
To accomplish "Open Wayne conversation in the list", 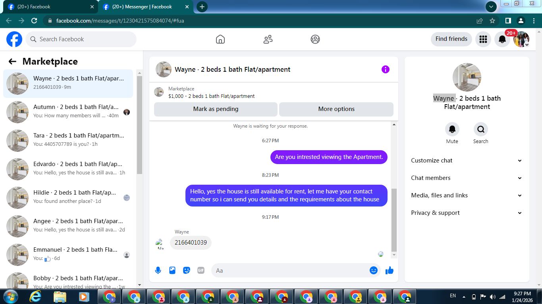I will coord(68,84).
